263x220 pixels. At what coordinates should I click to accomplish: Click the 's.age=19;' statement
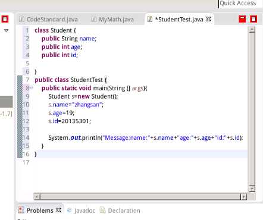(61, 113)
